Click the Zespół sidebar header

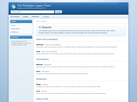click(21, 21)
